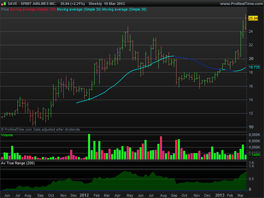
Task: Select the first cyan Moving average (Simple 30) label
Action: [79, 10]
